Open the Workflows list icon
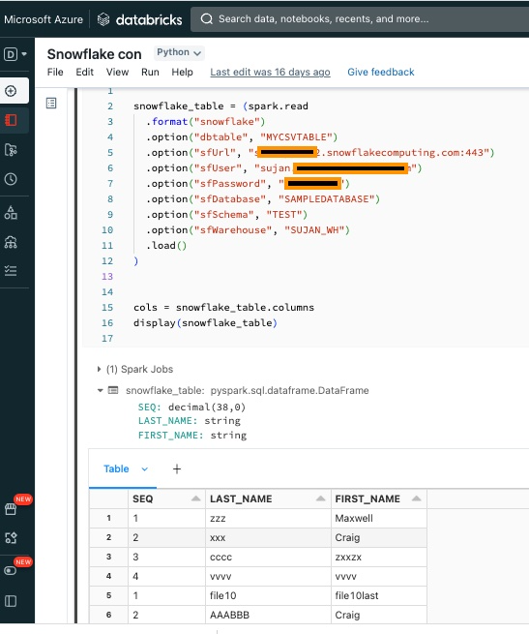529x634 pixels. (11, 270)
